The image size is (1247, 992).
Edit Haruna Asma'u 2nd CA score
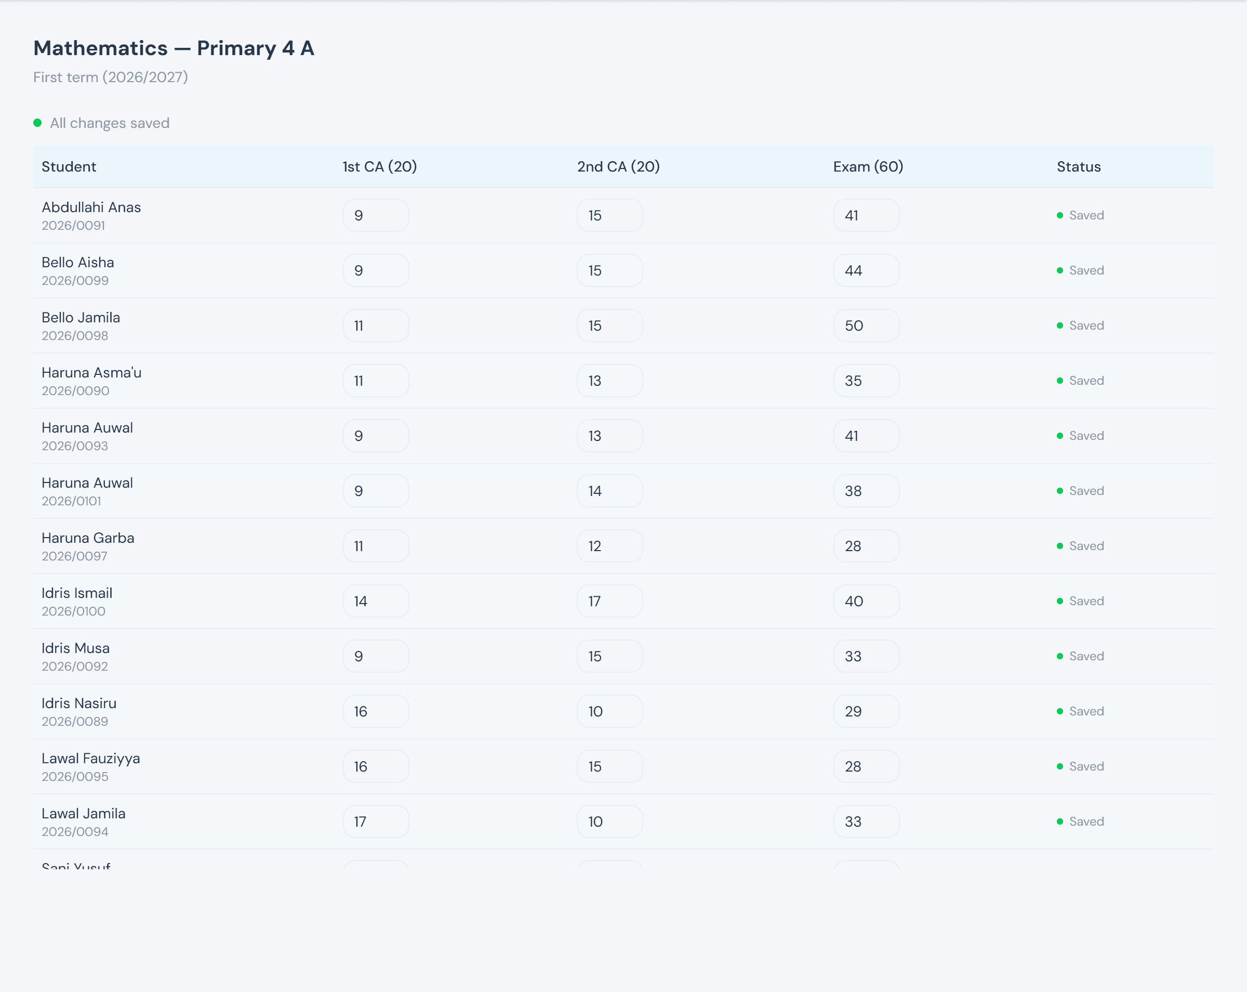pos(609,380)
